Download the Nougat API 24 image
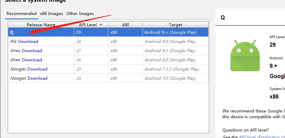This screenshot has width=285, height=138. (37, 78)
